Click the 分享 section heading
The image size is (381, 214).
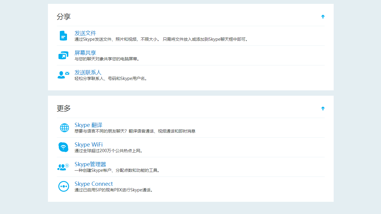(64, 17)
